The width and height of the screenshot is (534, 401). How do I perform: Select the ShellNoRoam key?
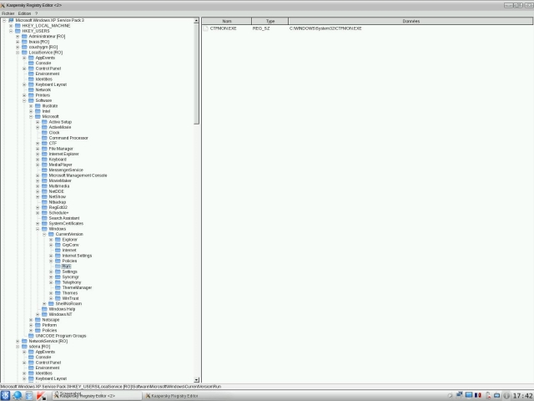[68, 304]
